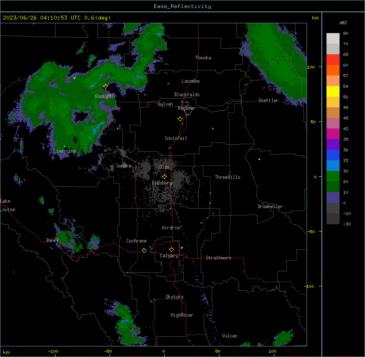Click the Olds town label
The width and height of the screenshot is (365, 357).
pos(164,167)
